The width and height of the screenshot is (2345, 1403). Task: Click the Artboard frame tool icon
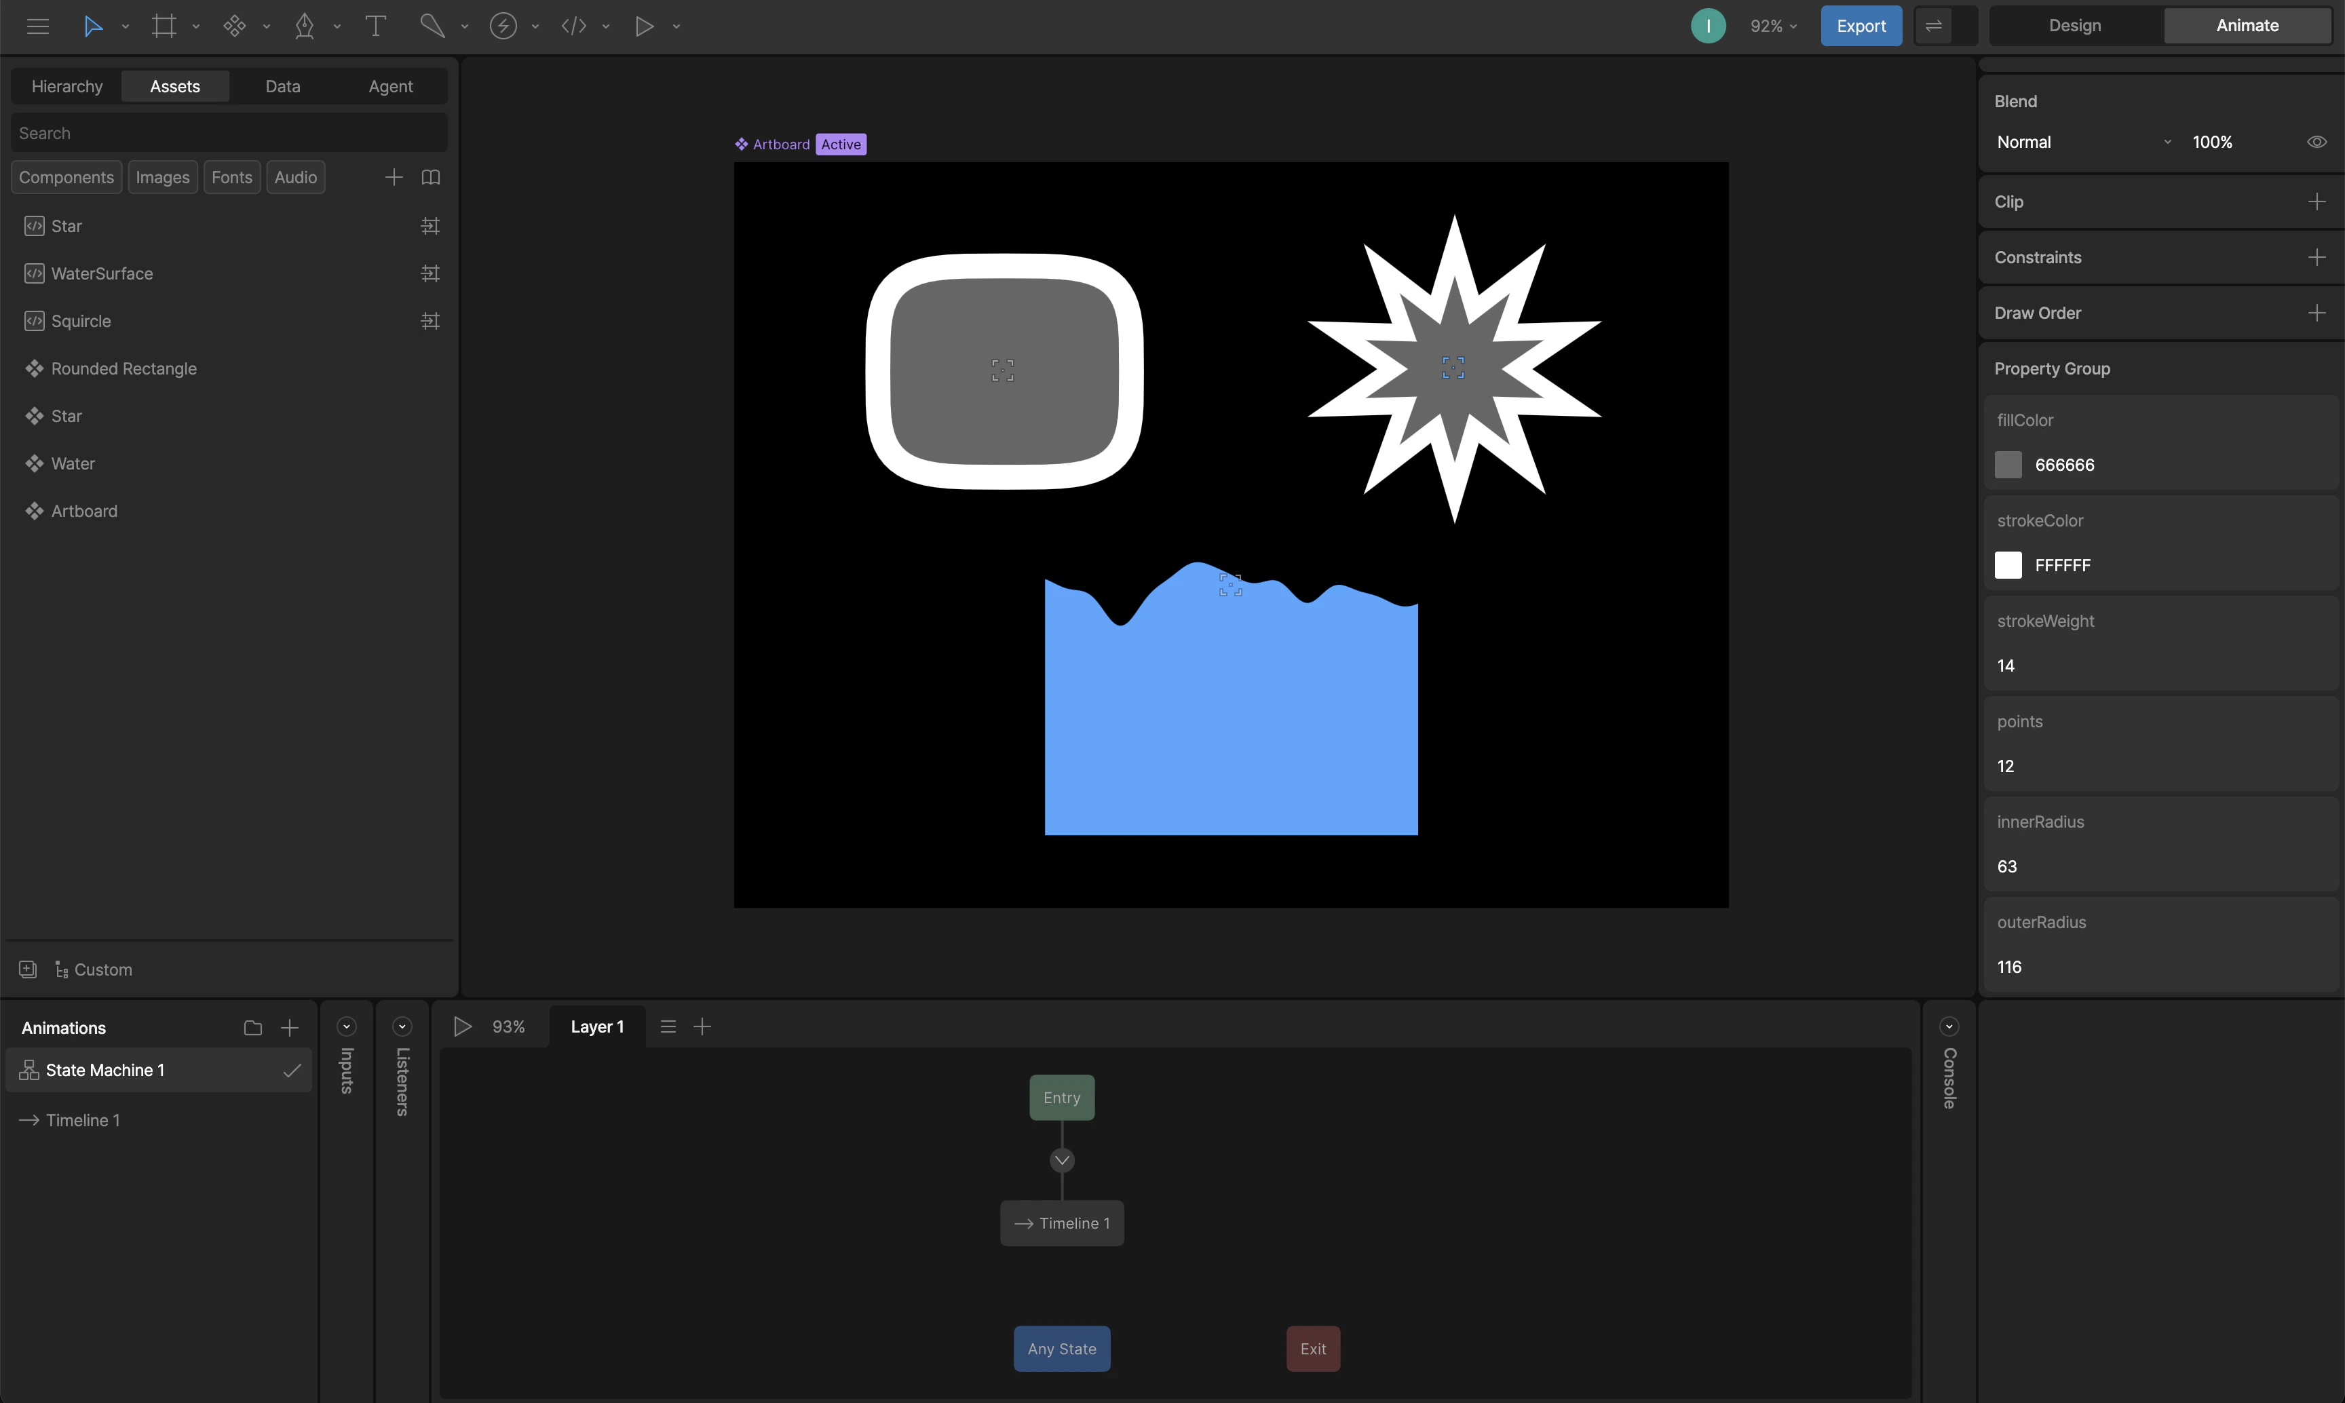point(164,26)
